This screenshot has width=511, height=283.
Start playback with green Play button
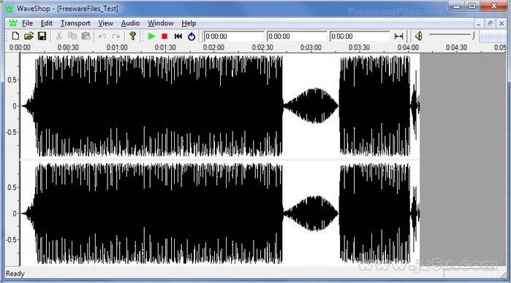click(151, 36)
